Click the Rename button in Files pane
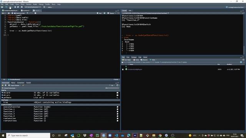 144,60
